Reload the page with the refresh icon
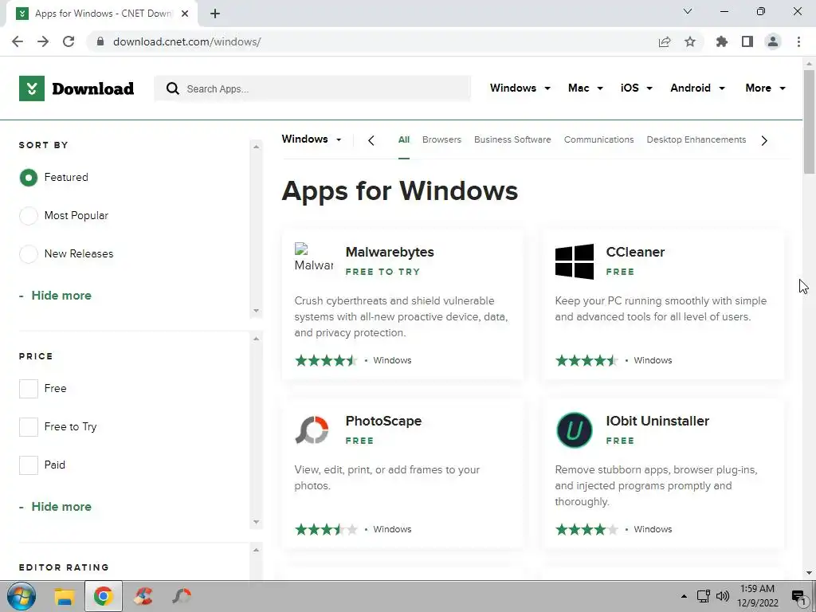Viewport: 816px width, 612px height. (x=69, y=41)
